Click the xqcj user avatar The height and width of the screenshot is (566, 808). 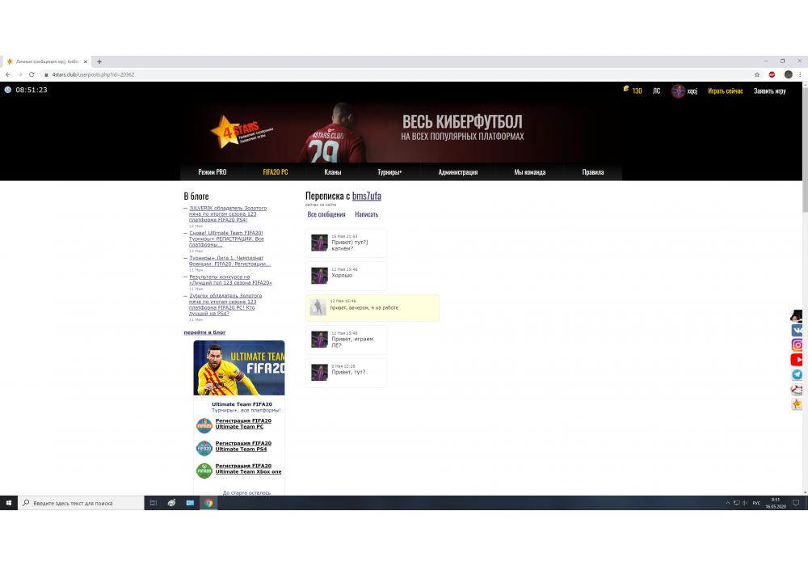[x=677, y=91]
